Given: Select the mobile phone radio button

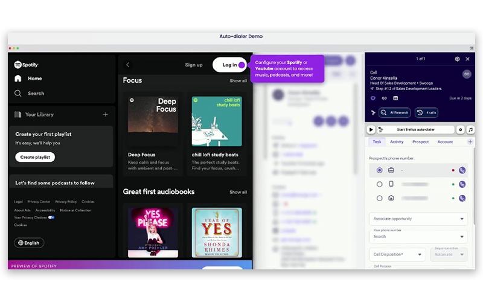Looking at the screenshot, I should coord(380,184).
